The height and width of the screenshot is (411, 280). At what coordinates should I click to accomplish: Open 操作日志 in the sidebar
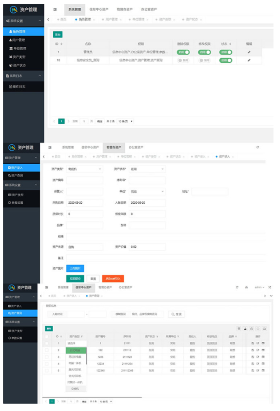point(19,87)
